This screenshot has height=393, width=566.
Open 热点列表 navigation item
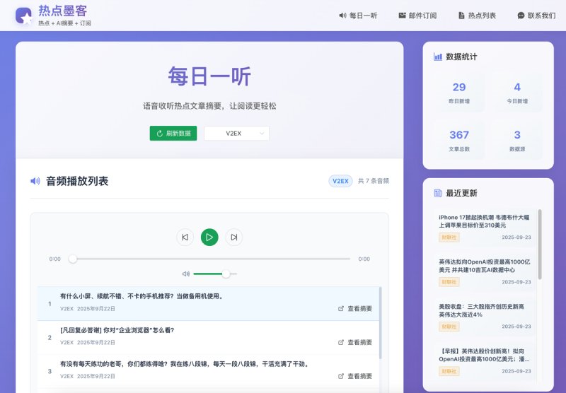click(x=477, y=16)
